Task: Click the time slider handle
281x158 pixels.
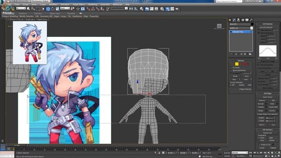Action: (x=17, y=145)
